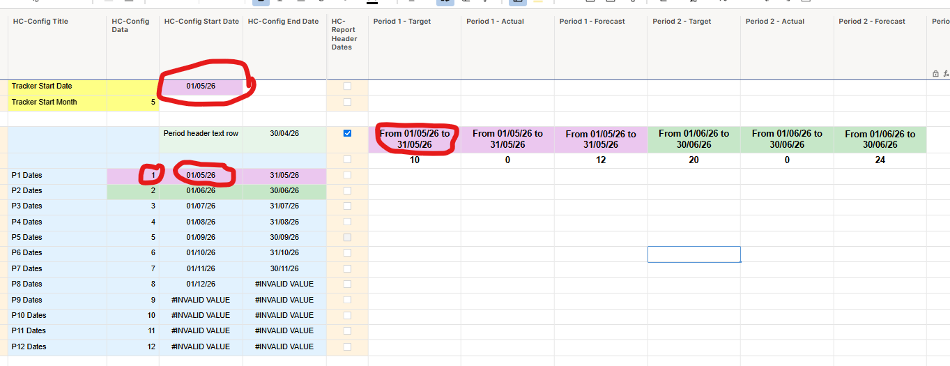This screenshot has width=950, height=366.
Task: Select P2 Dates start date 01/06/26
Action: tap(201, 191)
